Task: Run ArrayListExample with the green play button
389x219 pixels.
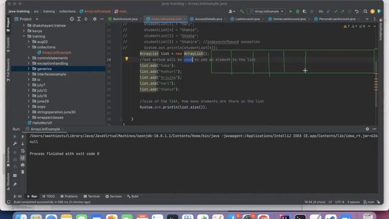Action: click(x=291, y=12)
